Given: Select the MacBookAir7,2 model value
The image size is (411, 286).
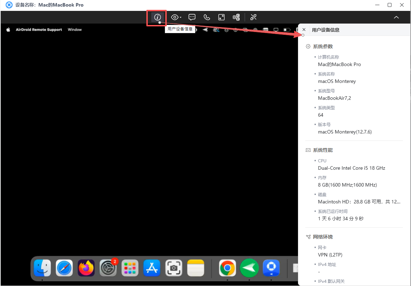Looking at the screenshot, I should click(334, 98).
